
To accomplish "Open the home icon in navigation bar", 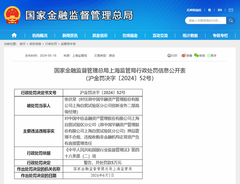I will (x=14, y=35).
